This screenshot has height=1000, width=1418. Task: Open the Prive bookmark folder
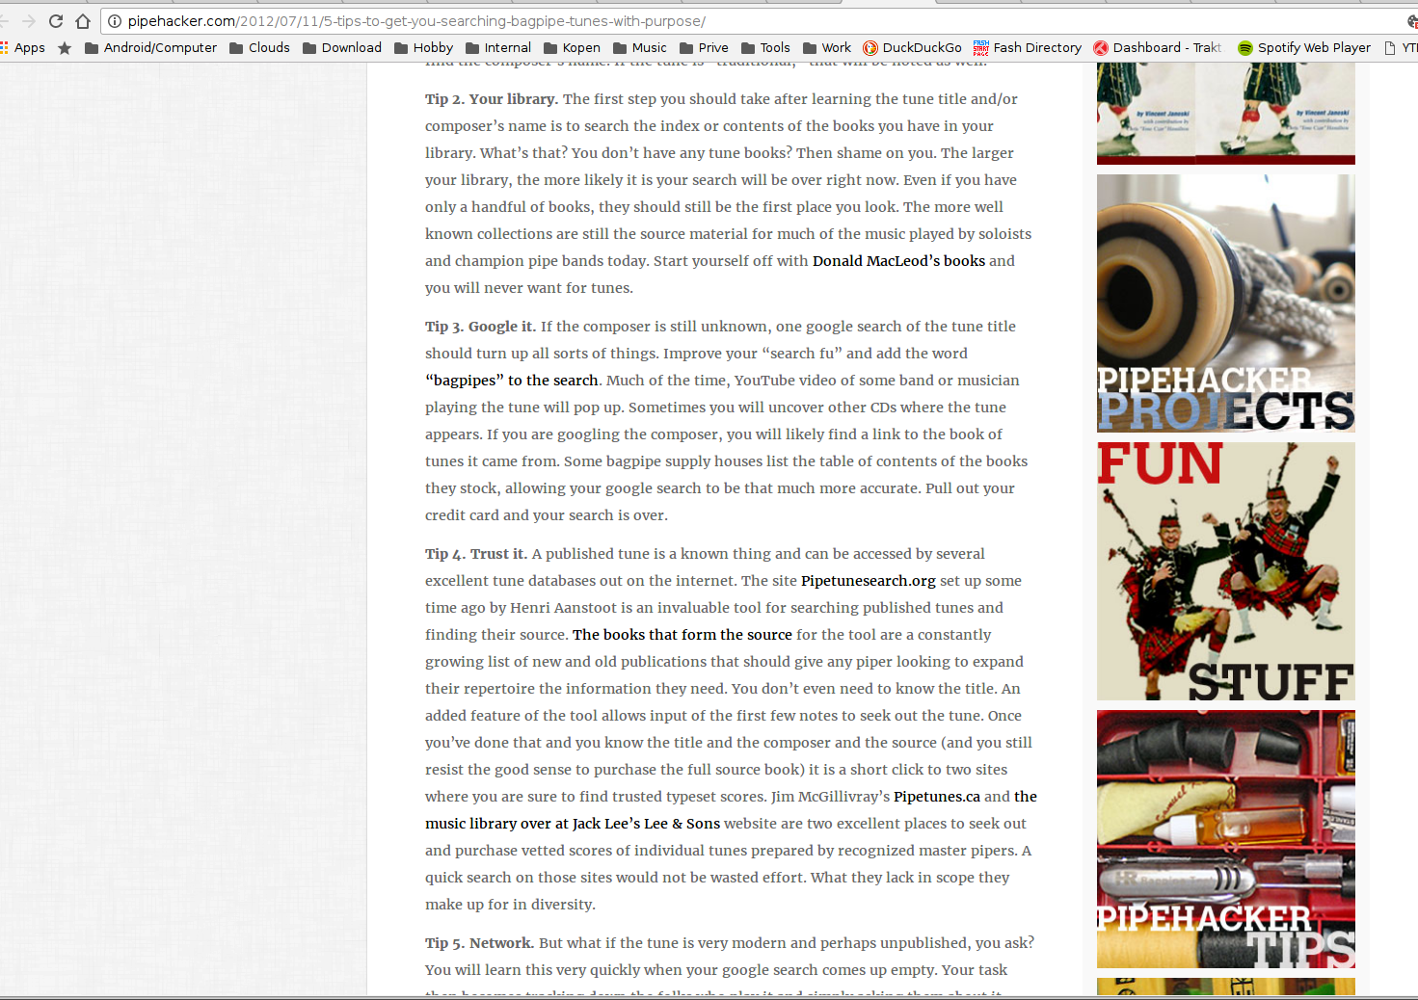coord(704,47)
